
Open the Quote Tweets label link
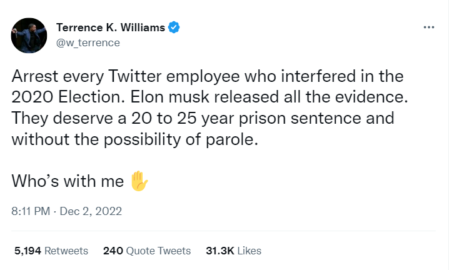[x=158, y=251]
